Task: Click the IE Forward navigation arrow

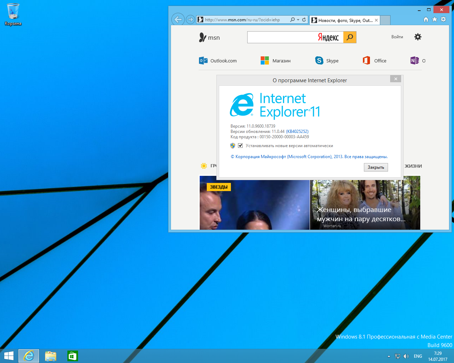Action: point(190,19)
